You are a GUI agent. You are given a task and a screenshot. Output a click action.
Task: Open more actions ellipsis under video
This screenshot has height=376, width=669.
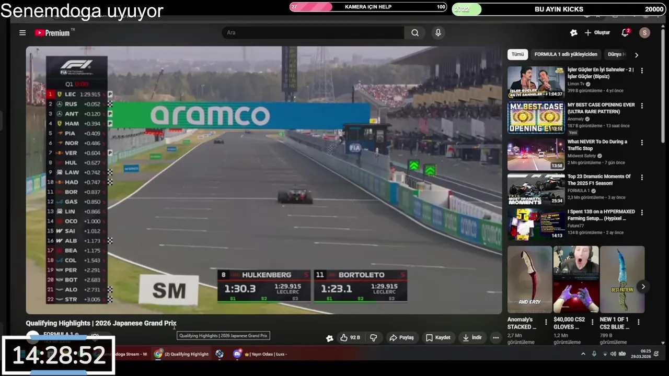tap(496, 338)
